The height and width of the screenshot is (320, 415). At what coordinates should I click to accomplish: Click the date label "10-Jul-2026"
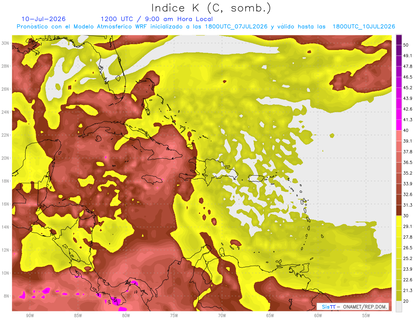[x=43, y=19]
